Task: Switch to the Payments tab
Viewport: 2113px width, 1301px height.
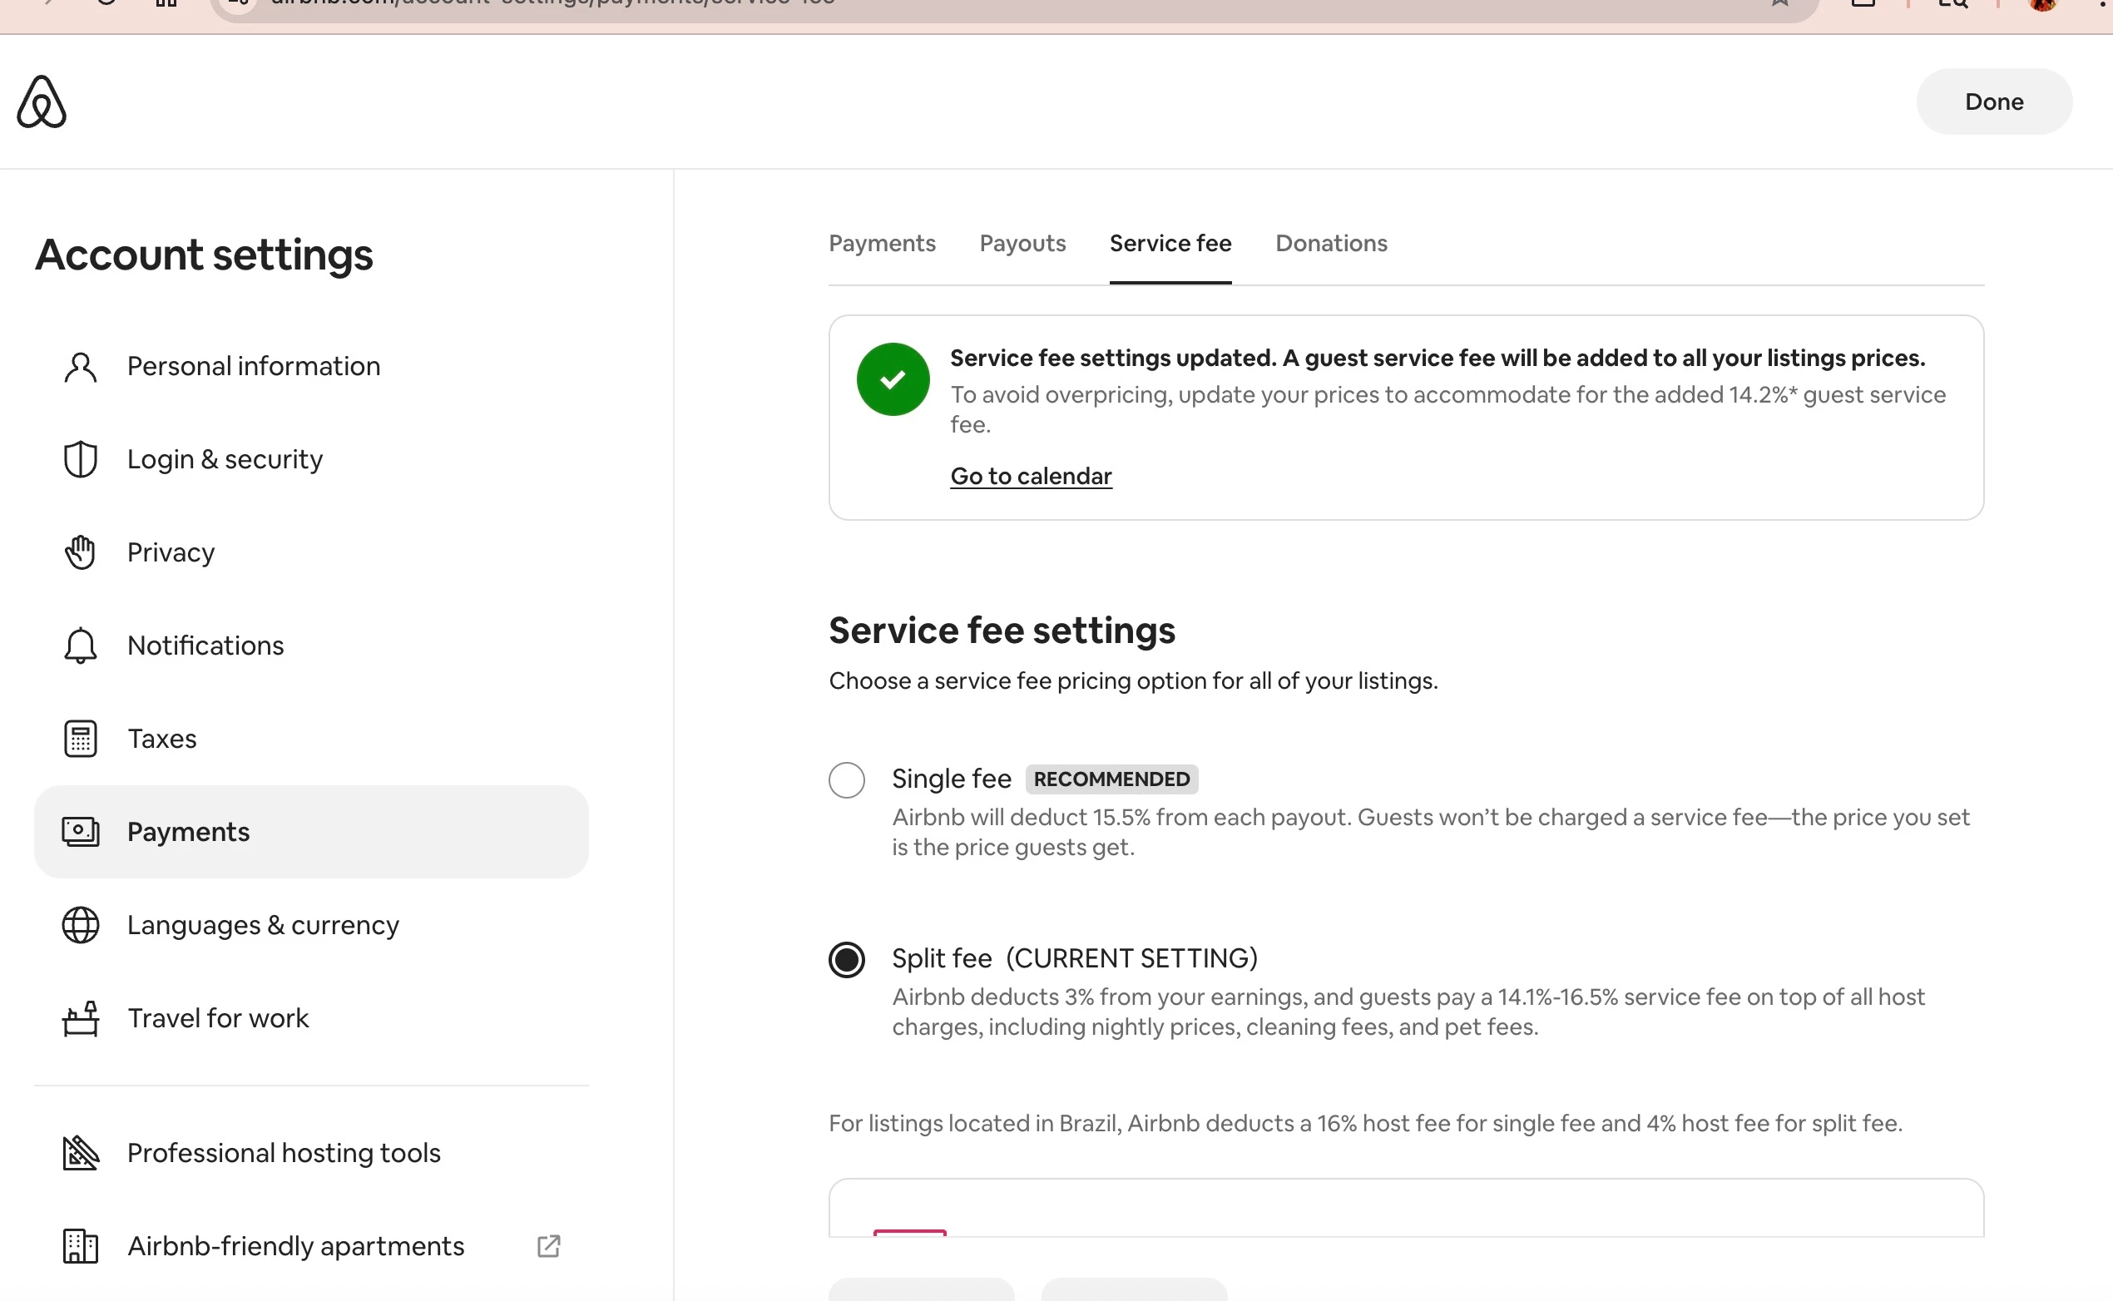Action: (881, 244)
